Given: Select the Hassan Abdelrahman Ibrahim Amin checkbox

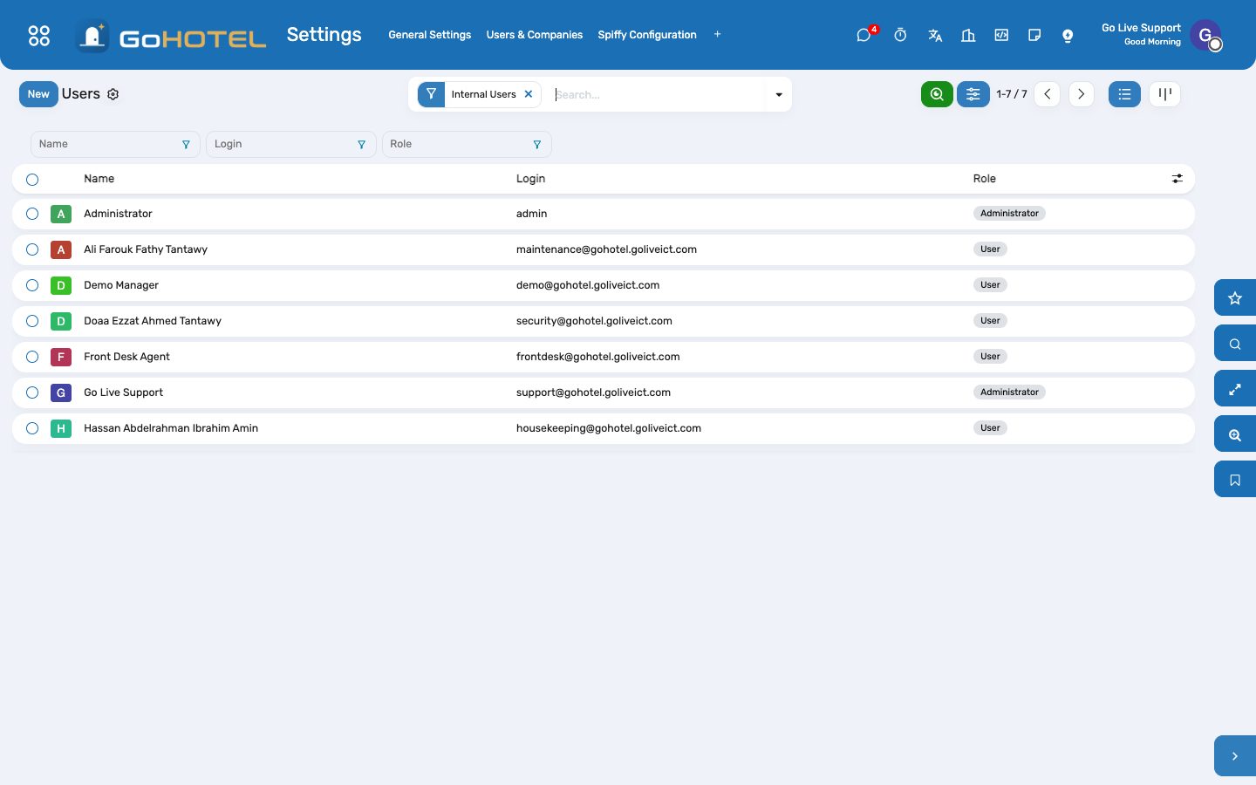Looking at the screenshot, I should coord(32,428).
